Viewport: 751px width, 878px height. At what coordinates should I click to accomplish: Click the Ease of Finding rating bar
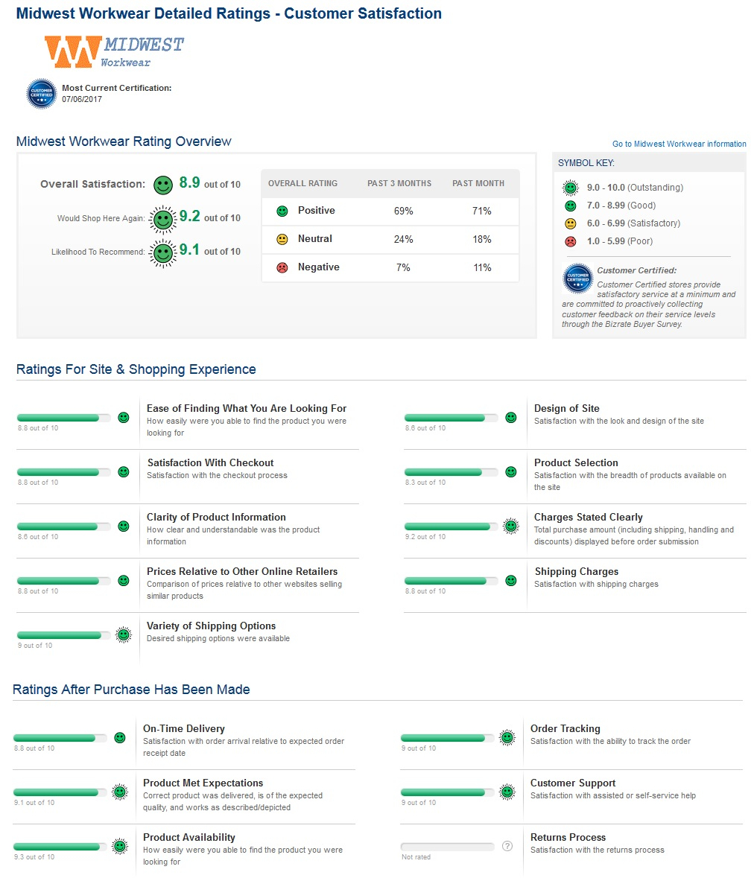[x=63, y=418]
